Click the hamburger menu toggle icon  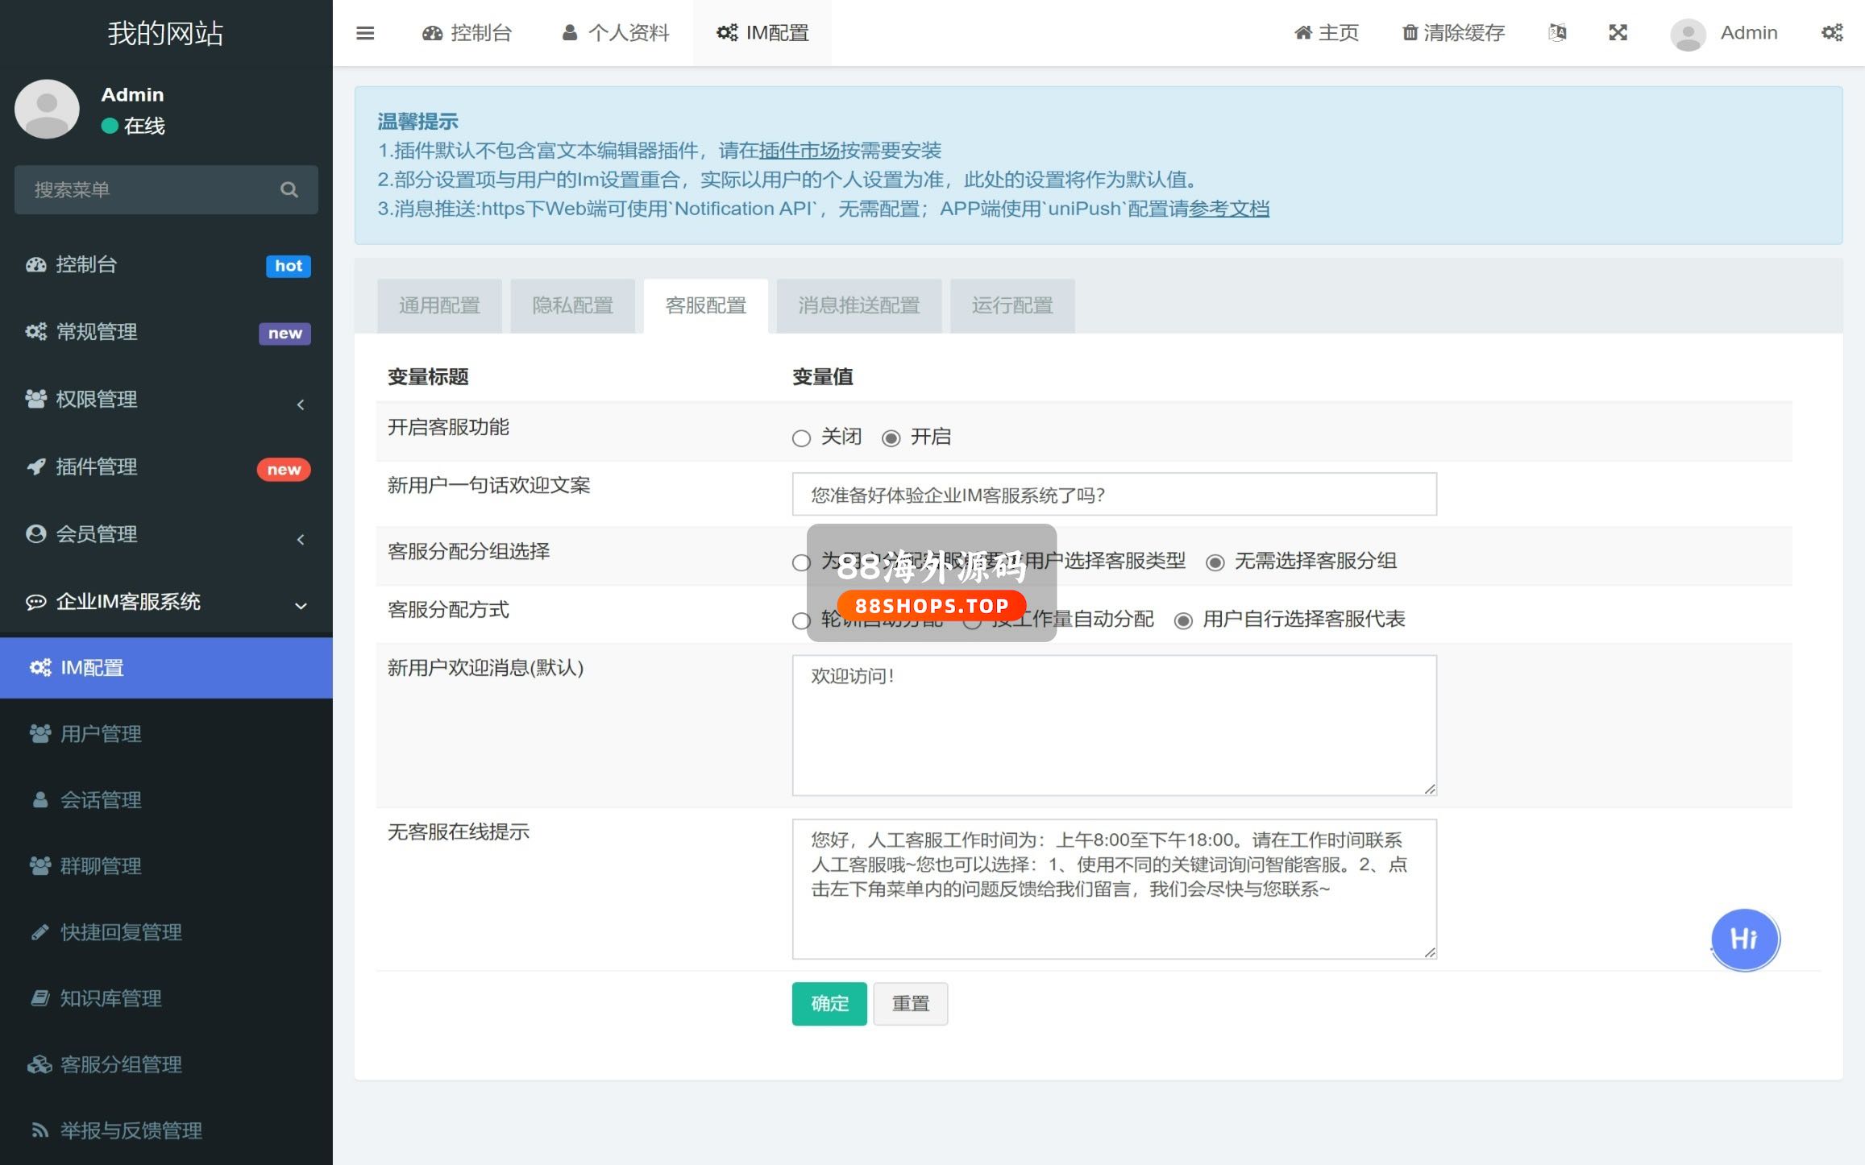(365, 33)
